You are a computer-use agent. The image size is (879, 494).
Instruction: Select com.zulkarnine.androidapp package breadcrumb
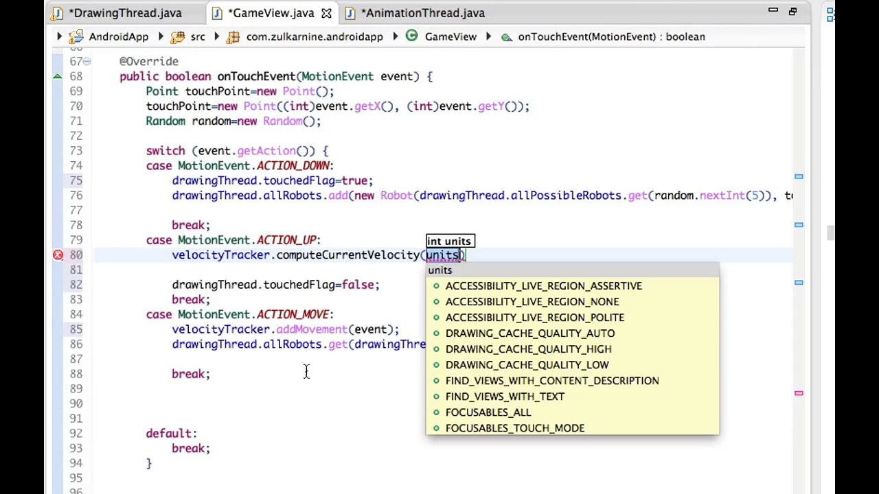pos(315,36)
